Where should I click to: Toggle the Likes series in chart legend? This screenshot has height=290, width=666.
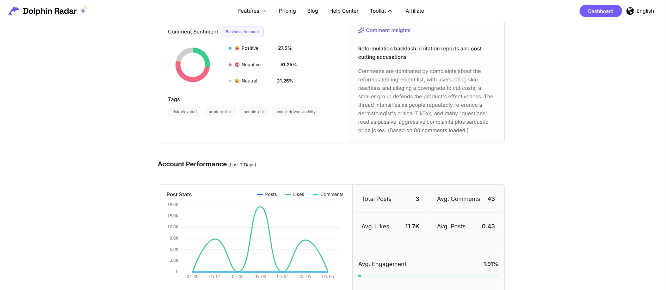point(295,195)
